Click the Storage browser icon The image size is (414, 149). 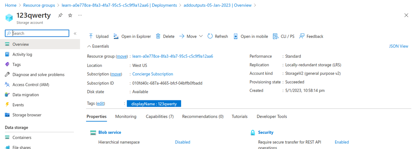(7, 115)
